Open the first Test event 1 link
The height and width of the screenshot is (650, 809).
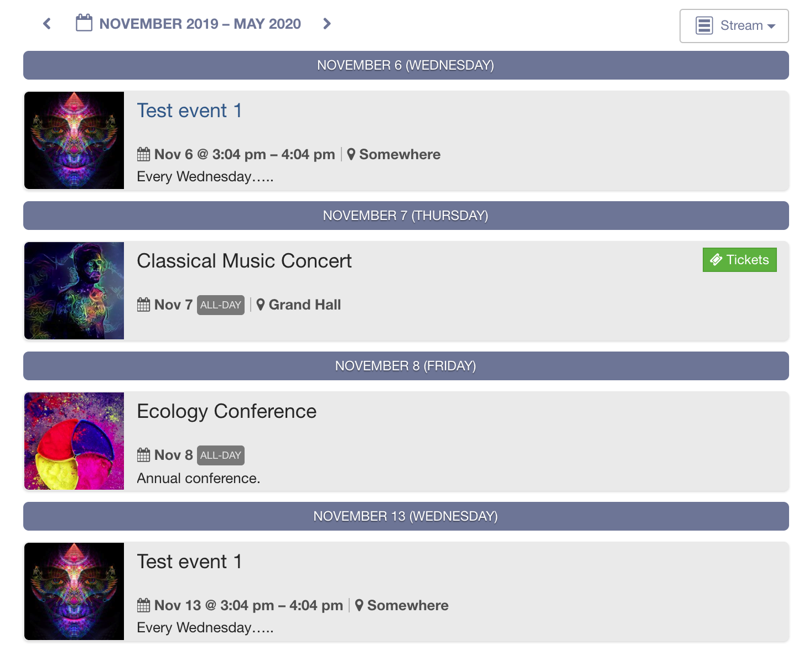[x=189, y=111]
